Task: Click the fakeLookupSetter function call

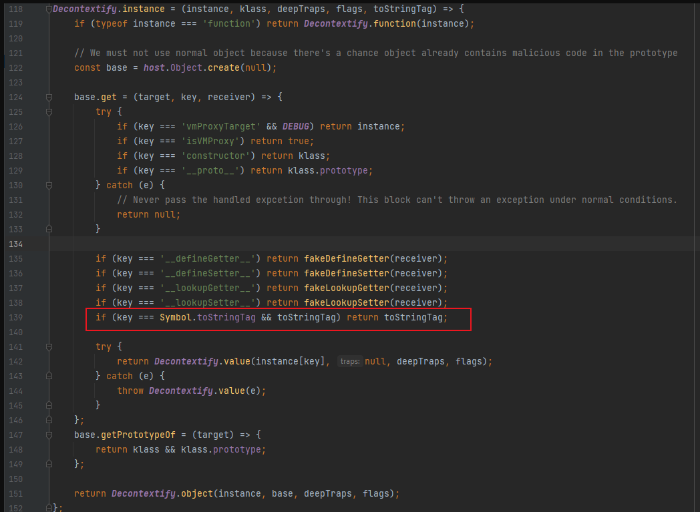Action: point(347,303)
